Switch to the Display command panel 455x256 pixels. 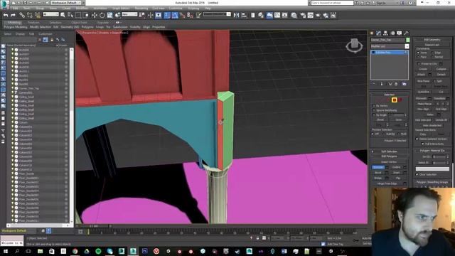tap(400, 33)
